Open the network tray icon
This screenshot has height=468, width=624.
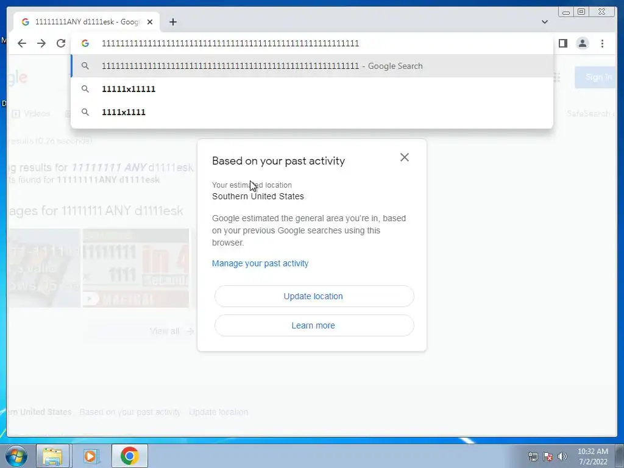point(533,456)
